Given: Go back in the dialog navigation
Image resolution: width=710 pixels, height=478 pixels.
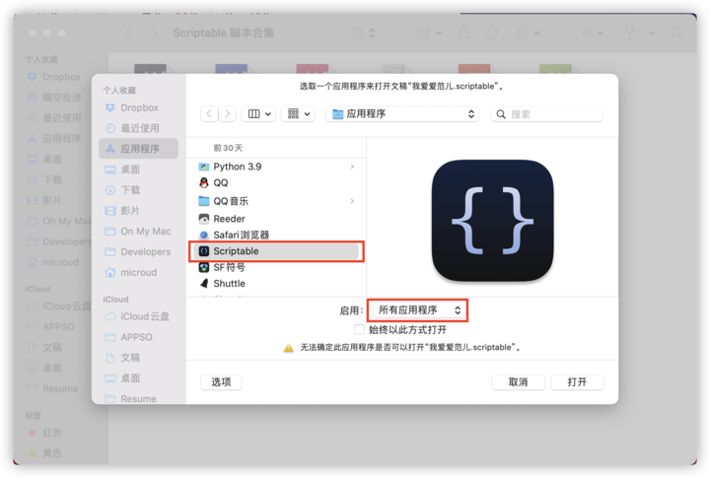Looking at the screenshot, I should click(209, 113).
